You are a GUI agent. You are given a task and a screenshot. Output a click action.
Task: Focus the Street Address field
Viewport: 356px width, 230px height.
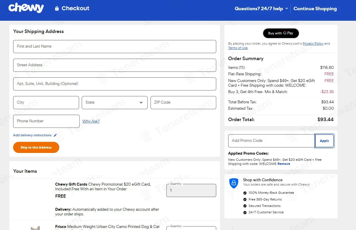pyautogui.click(x=115, y=65)
